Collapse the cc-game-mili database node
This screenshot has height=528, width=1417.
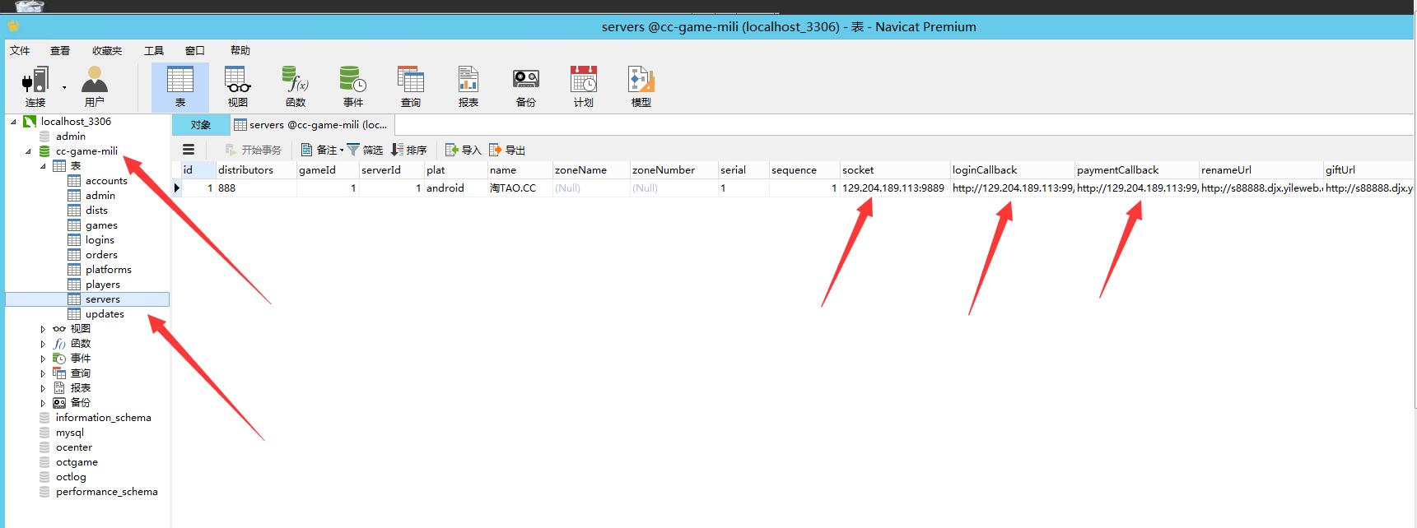point(28,151)
